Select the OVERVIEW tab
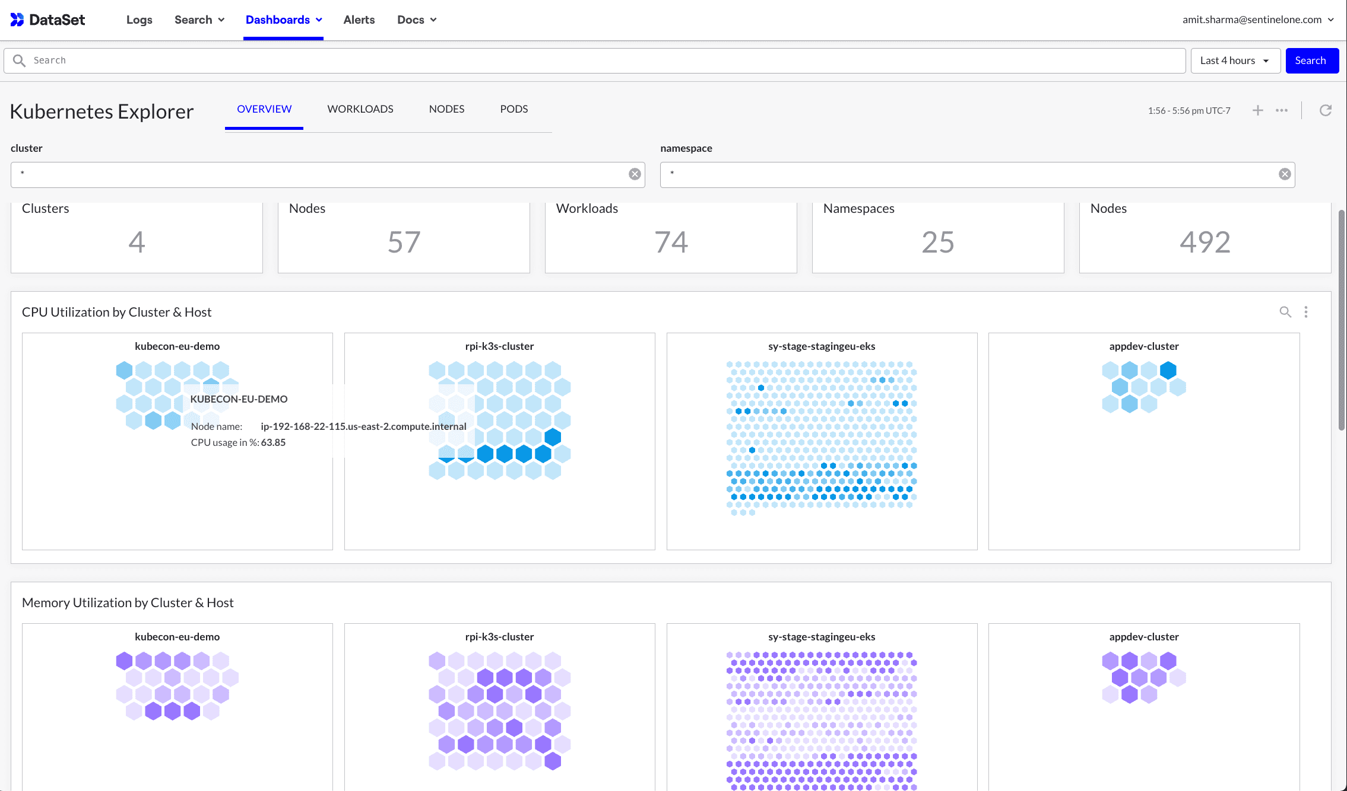This screenshot has width=1347, height=791. 264,109
